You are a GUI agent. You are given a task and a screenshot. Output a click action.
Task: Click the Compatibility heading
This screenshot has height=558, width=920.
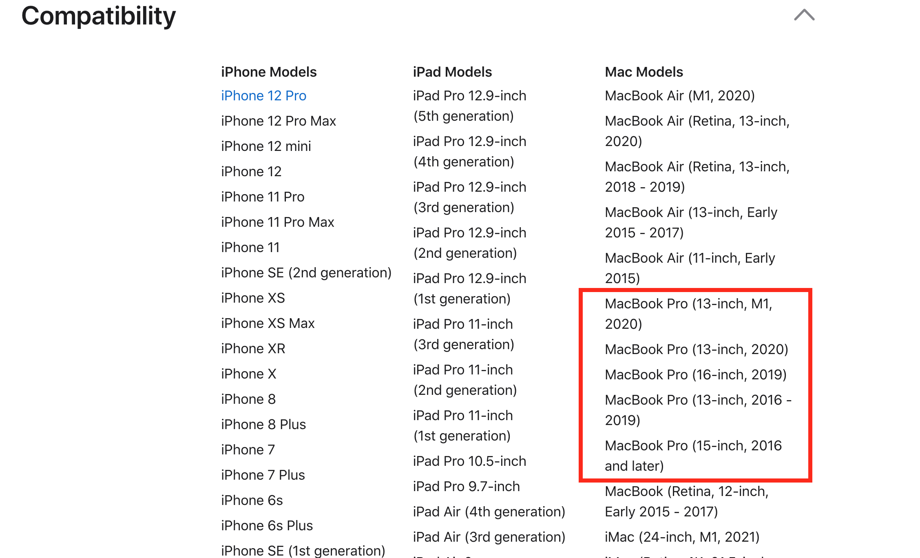click(x=98, y=16)
